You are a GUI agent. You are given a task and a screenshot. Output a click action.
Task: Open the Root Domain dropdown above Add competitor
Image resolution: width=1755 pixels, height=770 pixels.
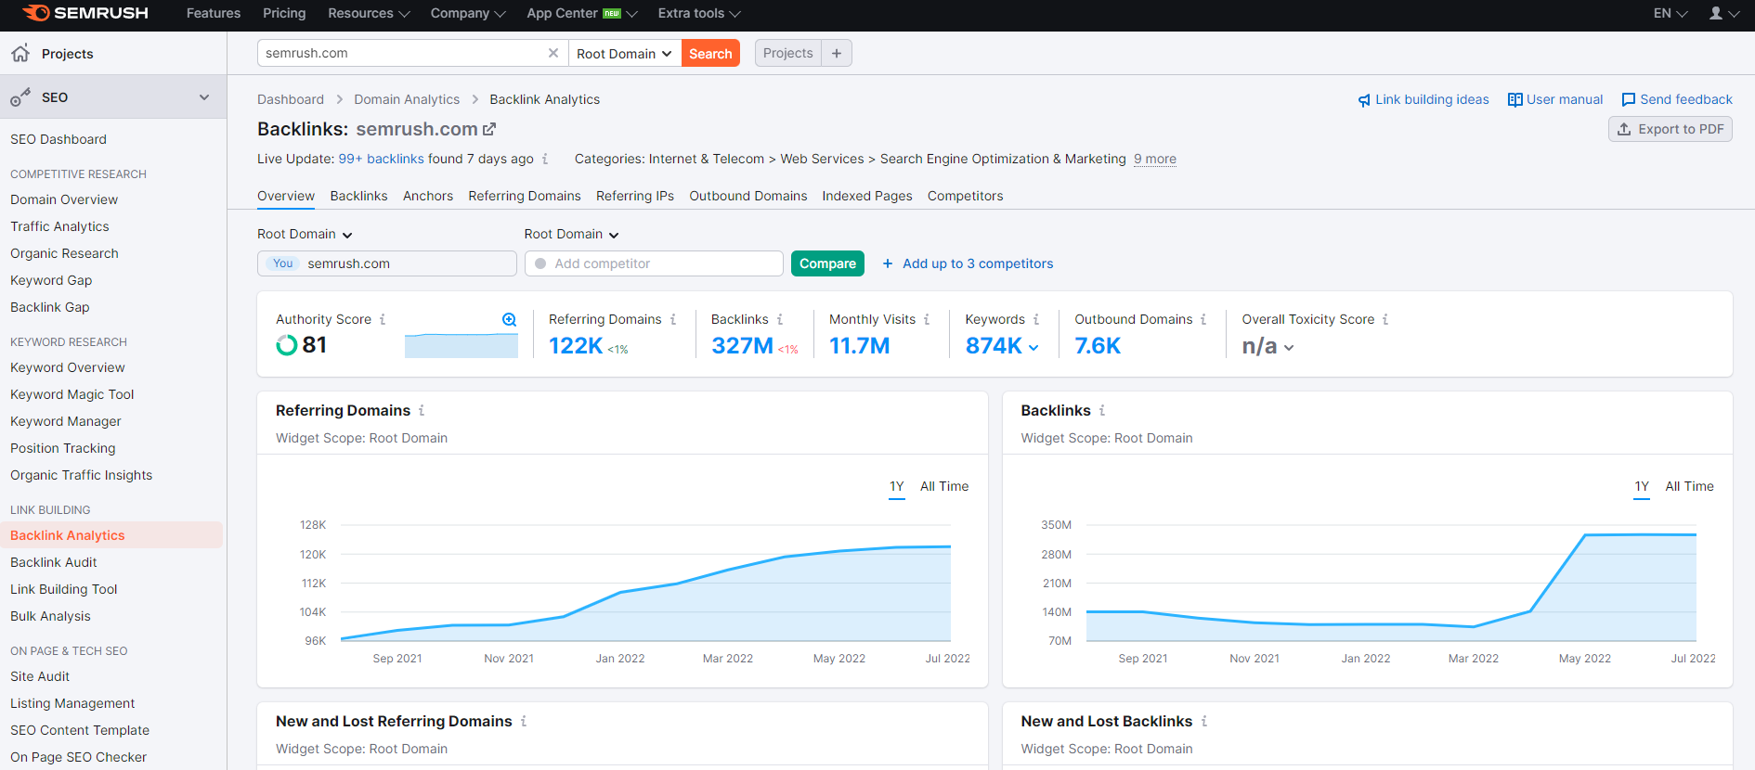pos(571,234)
